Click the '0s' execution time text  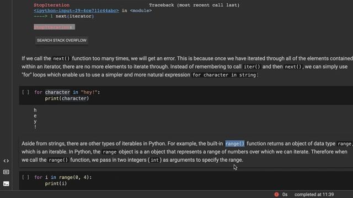coord(285,194)
